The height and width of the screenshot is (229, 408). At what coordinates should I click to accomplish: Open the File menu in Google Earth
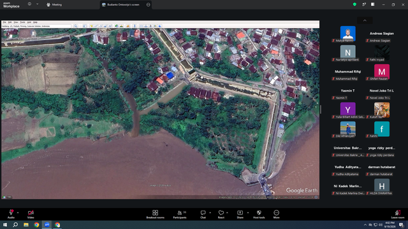pyautogui.click(x=4, y=22)
